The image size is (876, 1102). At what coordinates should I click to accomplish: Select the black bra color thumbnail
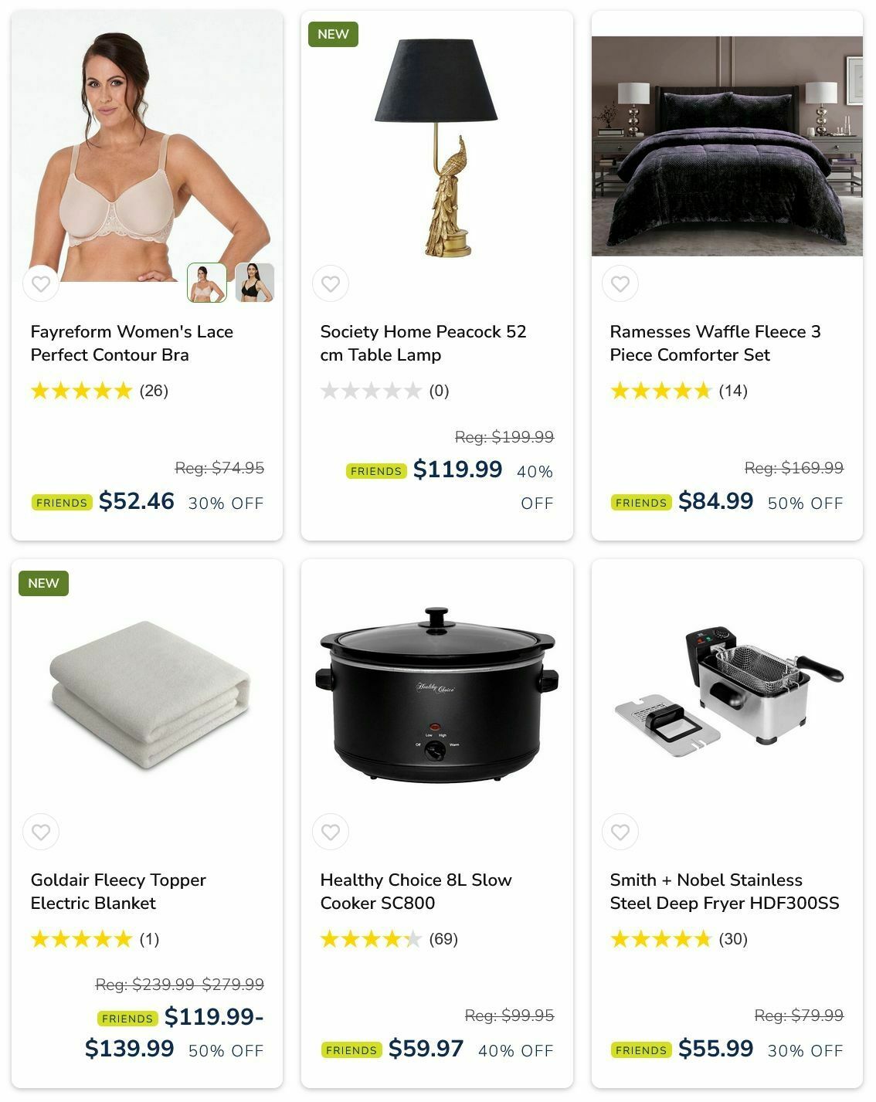tap(255, 283)
